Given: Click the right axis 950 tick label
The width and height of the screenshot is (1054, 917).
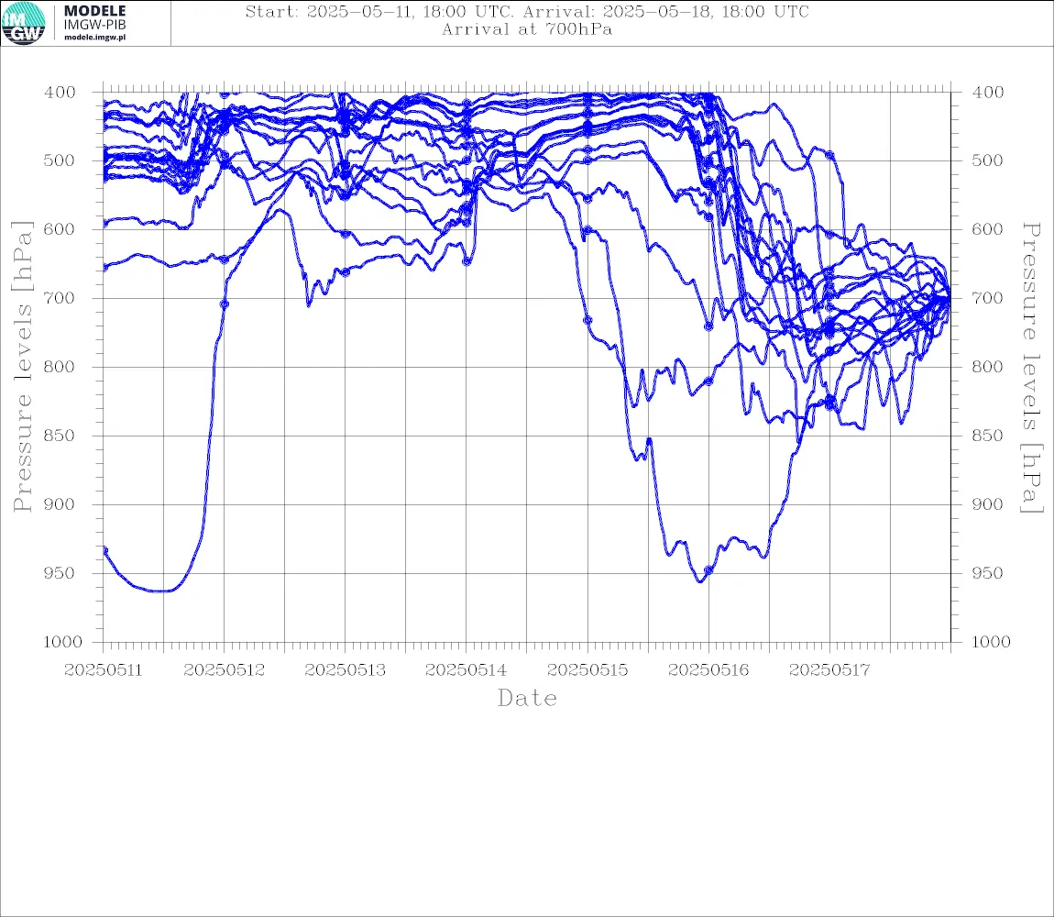Looking at the screenshot, I should pyautogui.click(x=987, y=573).
